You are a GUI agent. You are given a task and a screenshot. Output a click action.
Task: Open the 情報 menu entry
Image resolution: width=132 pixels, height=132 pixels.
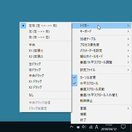tap(101, 114)
